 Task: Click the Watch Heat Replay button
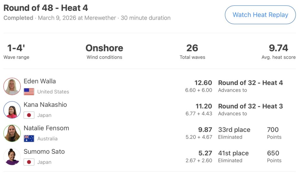[x=260, y=15]
